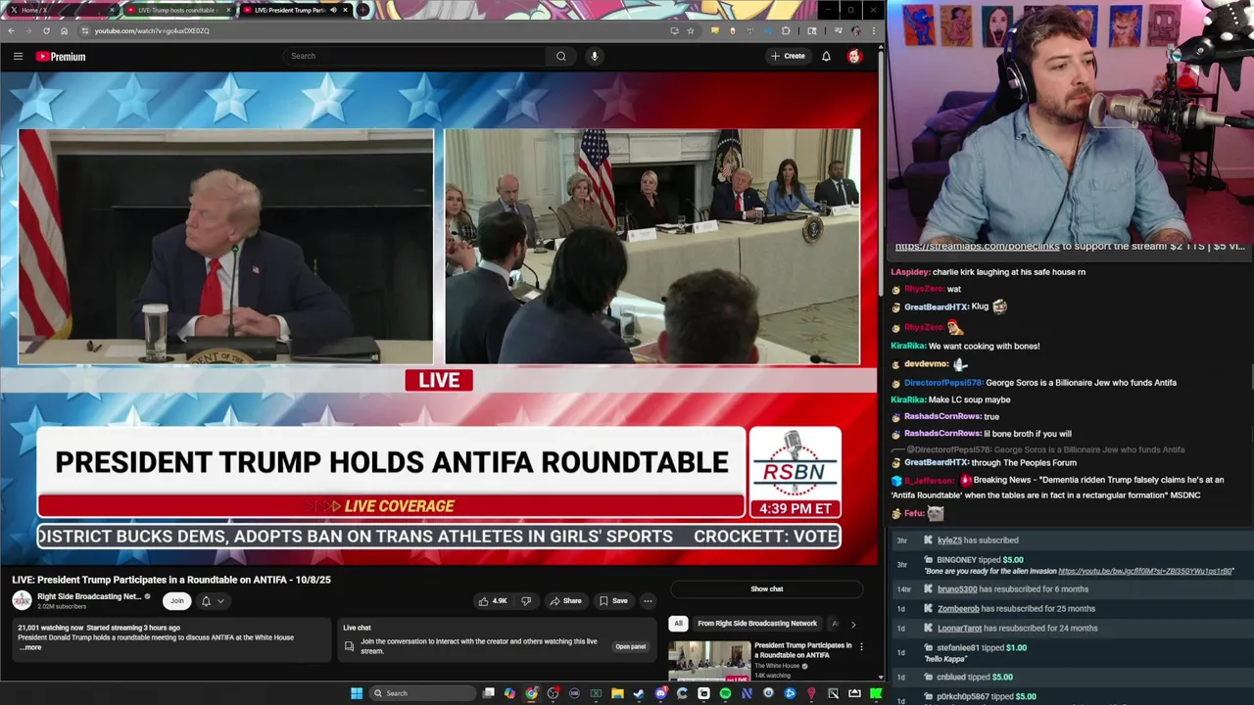
Task: Bookmark this page with the star icon
Action: [x=691, y=30]
